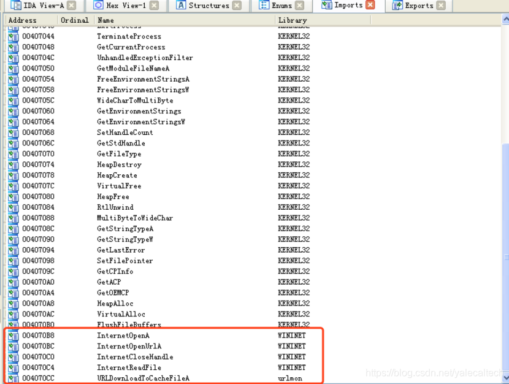
Task: Close the Hex View-1 tab
Action: (155, 6)
